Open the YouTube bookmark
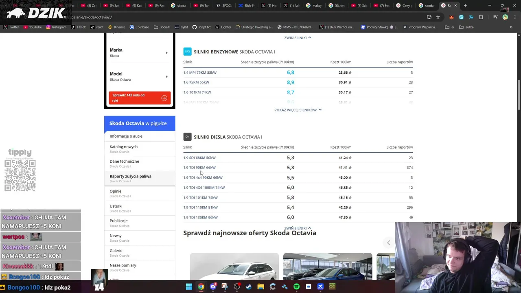The width and height of the screenshot is (521, 293). click(x=33, y=27)
